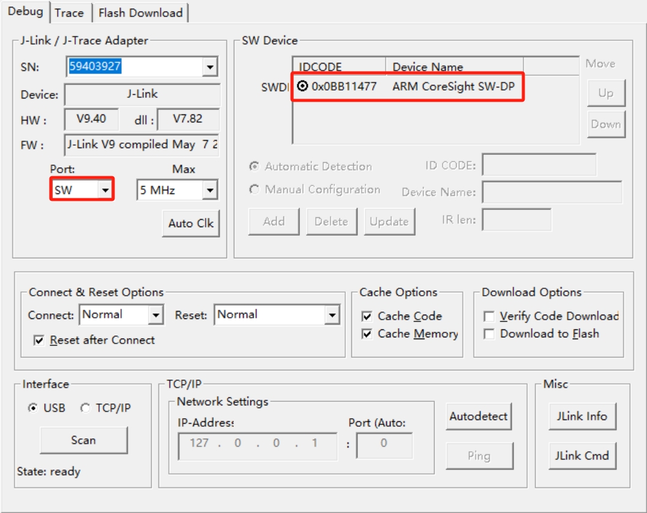Expand the Max 5 MHz clock dropdown

pos(210,190)
